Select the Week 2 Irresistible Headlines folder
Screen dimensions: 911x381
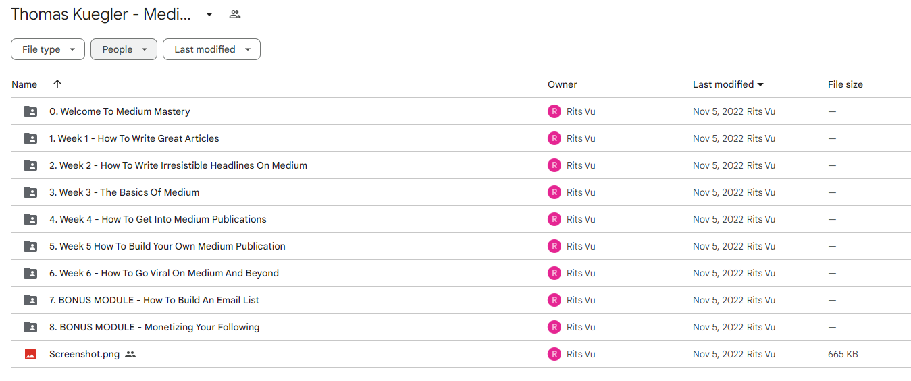[178, 165]
